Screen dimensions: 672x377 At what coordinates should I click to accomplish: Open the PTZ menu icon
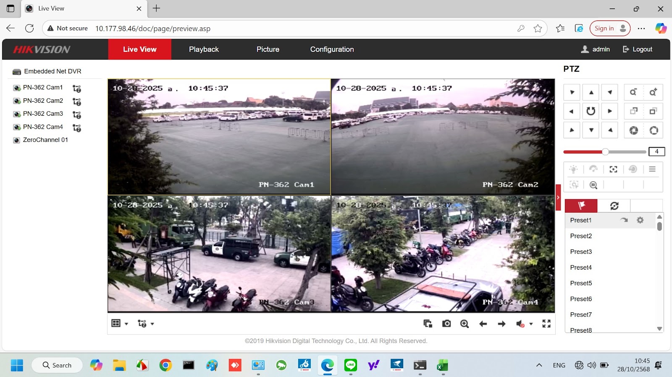(652, 169)
